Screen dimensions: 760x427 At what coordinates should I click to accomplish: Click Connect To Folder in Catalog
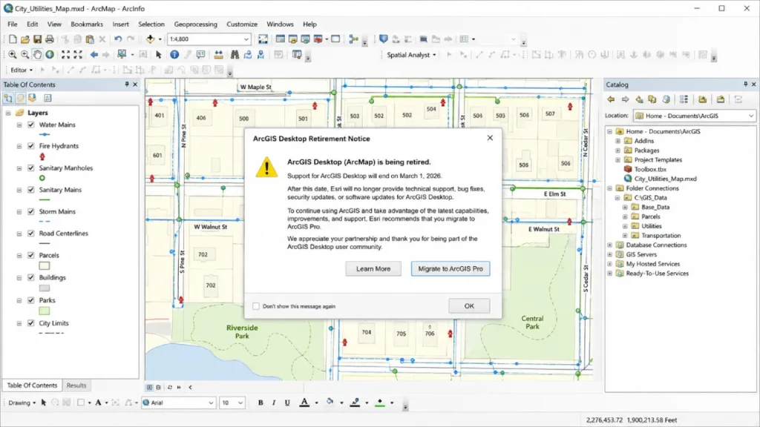coord(702,99)
